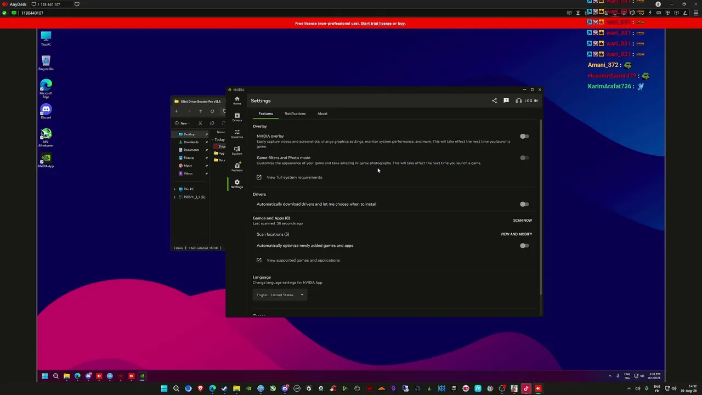Open Settings in the NVIDIA sidebar
Screen dimensions: 702x395
(237, 183)
